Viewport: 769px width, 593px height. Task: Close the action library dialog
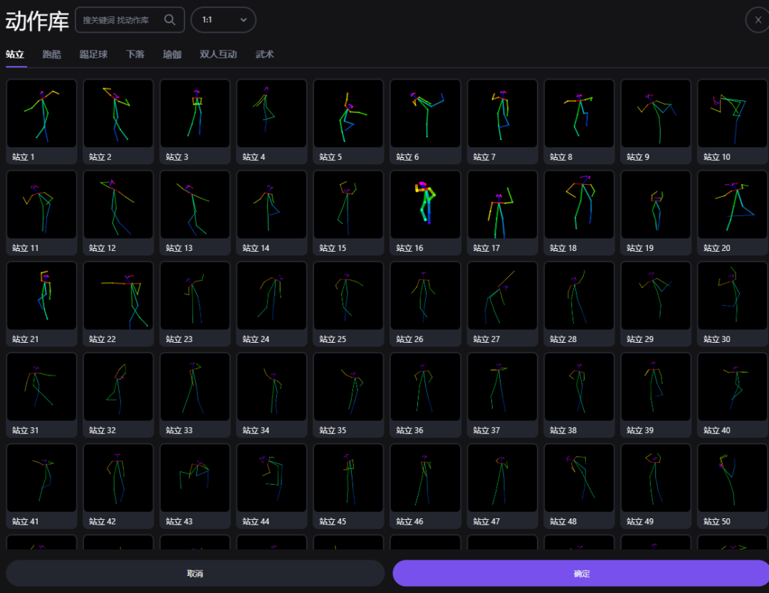click(757, 20)
